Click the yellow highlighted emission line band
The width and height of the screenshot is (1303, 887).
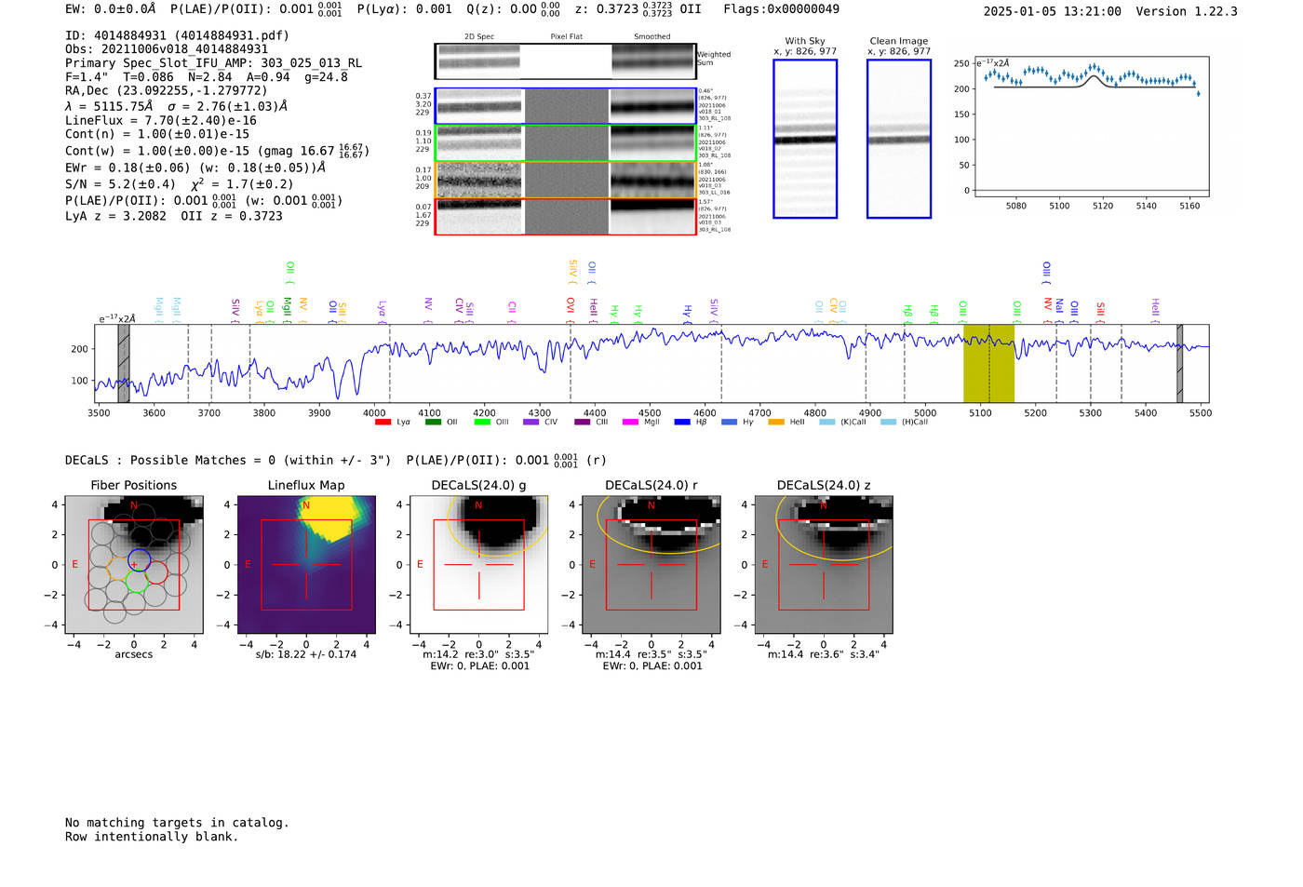[x=988, y=363]
